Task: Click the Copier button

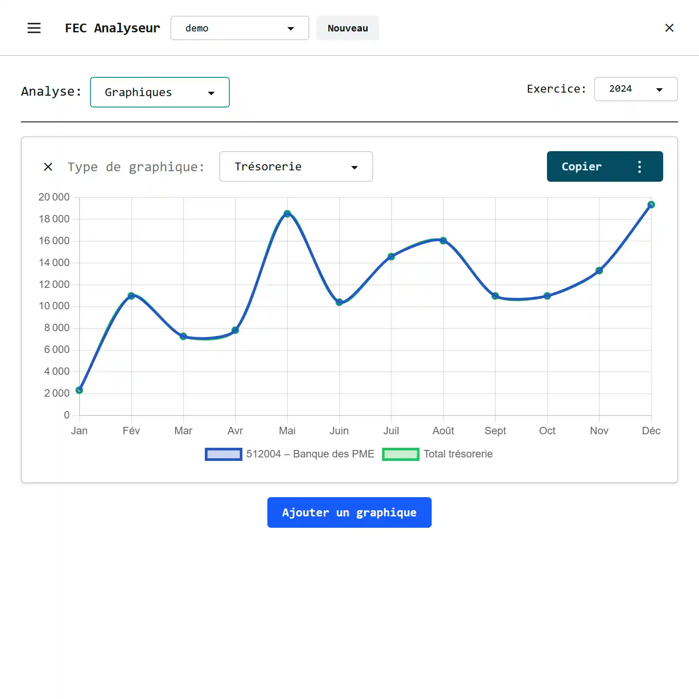Action: pyautogui.click(x=581, y=167)
